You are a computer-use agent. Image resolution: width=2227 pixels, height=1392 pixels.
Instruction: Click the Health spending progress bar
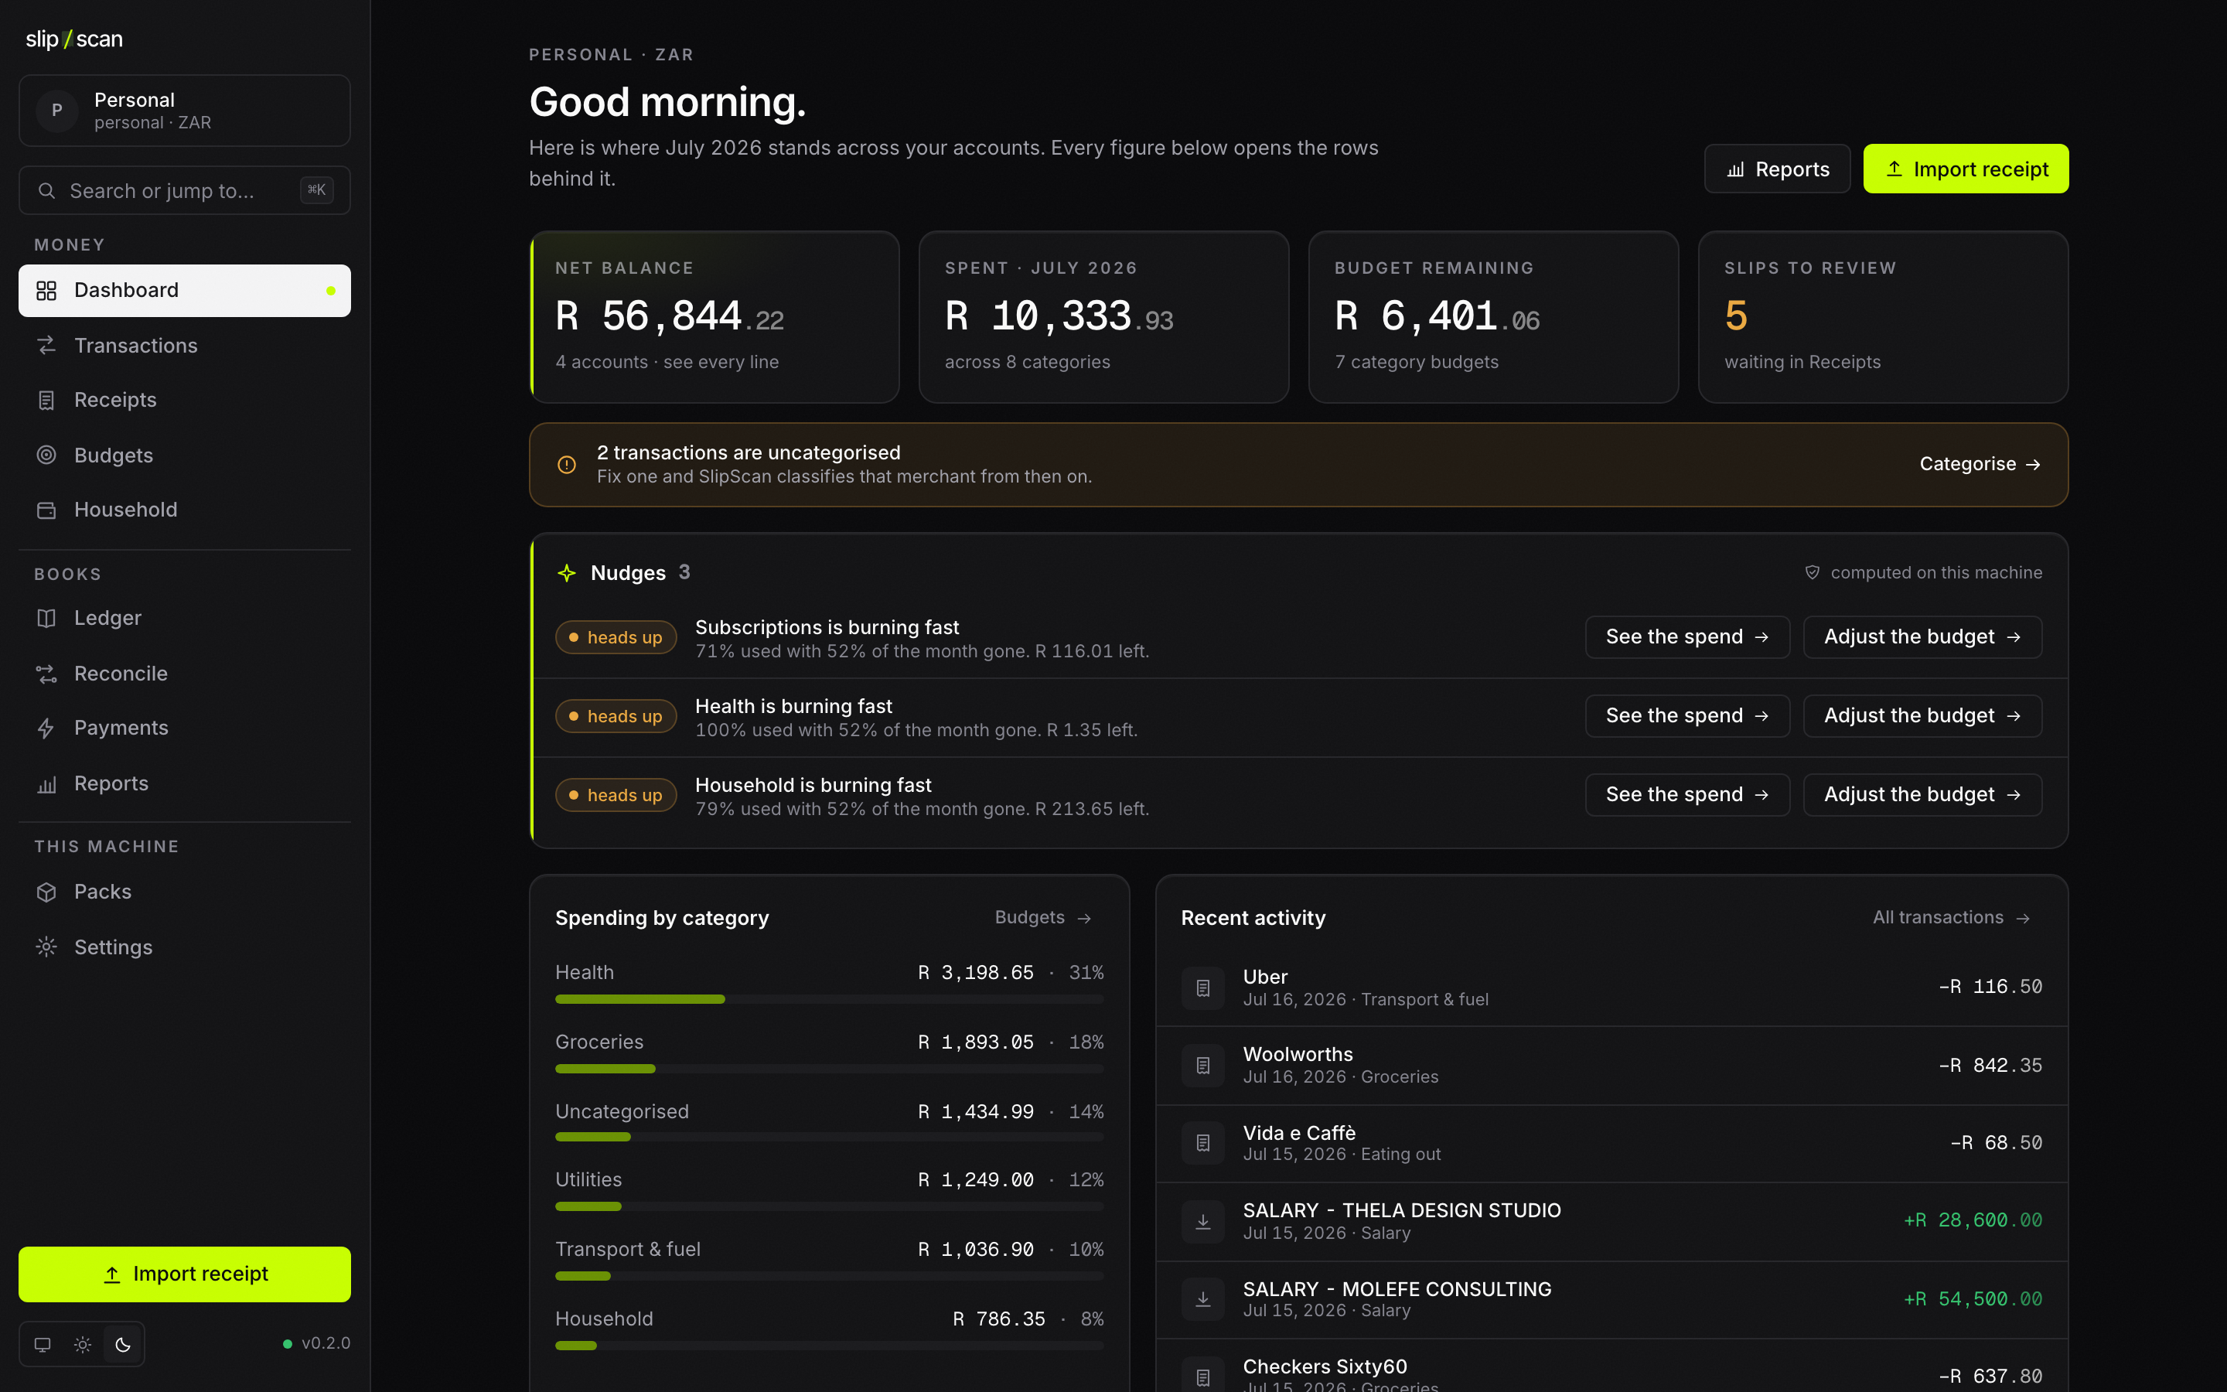(x=829, y=999)
